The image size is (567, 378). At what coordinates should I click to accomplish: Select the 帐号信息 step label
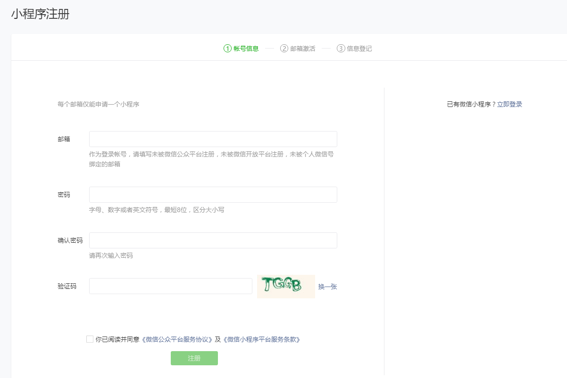pyautogui.click(x=246, y=49)
